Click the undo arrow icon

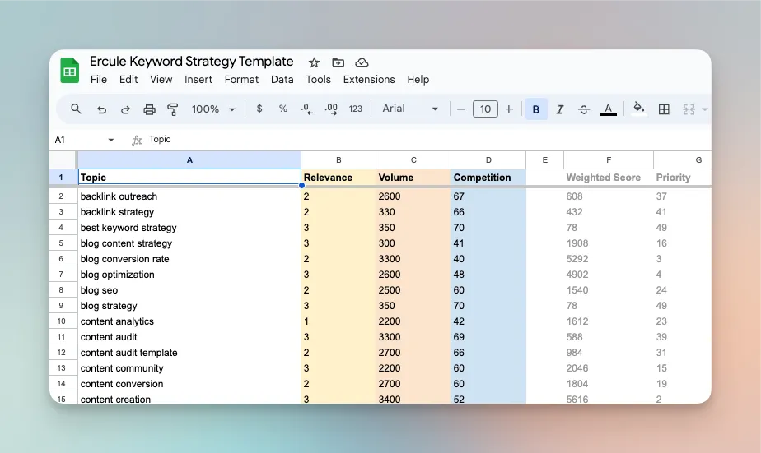(101, 109)
